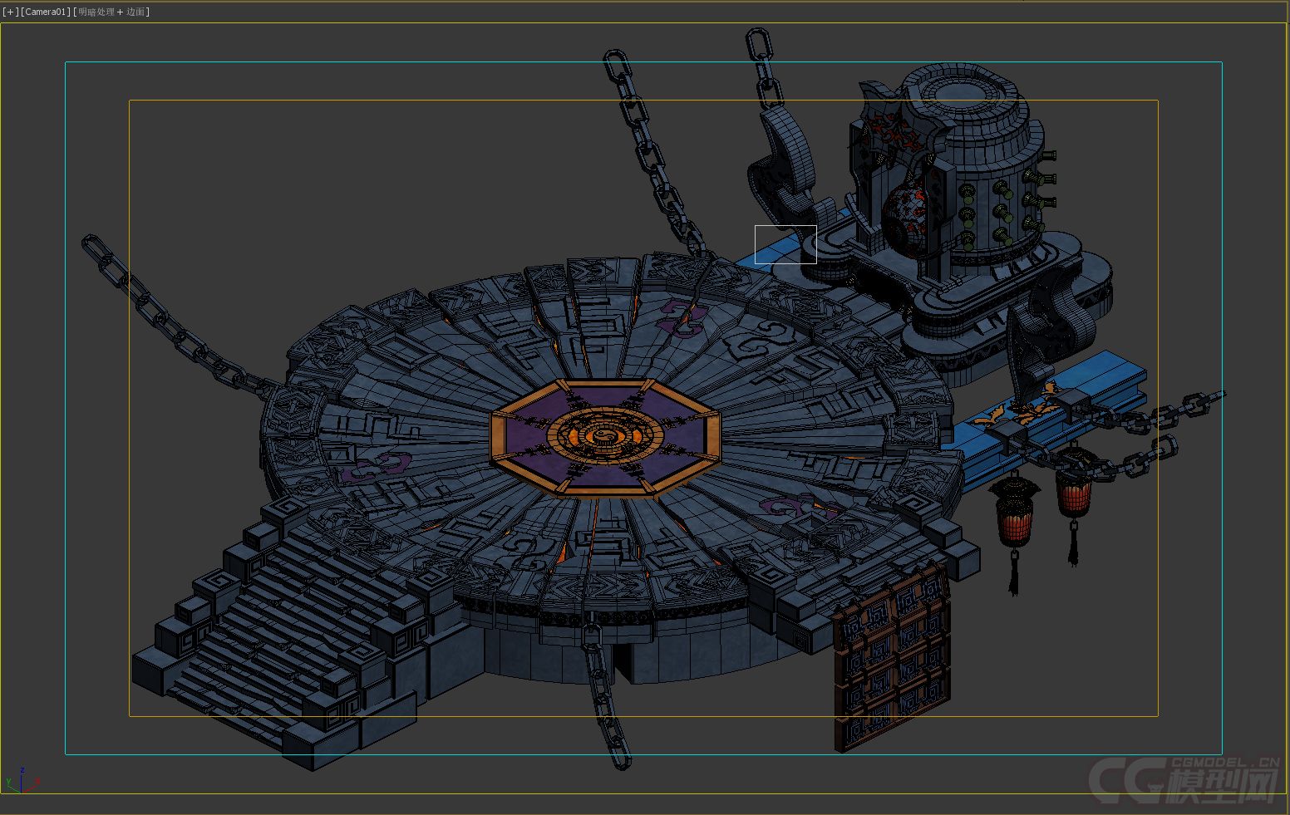Select the carved wooden lattice gate panel
1290x815 pixels.
click(x=893, y=656)
